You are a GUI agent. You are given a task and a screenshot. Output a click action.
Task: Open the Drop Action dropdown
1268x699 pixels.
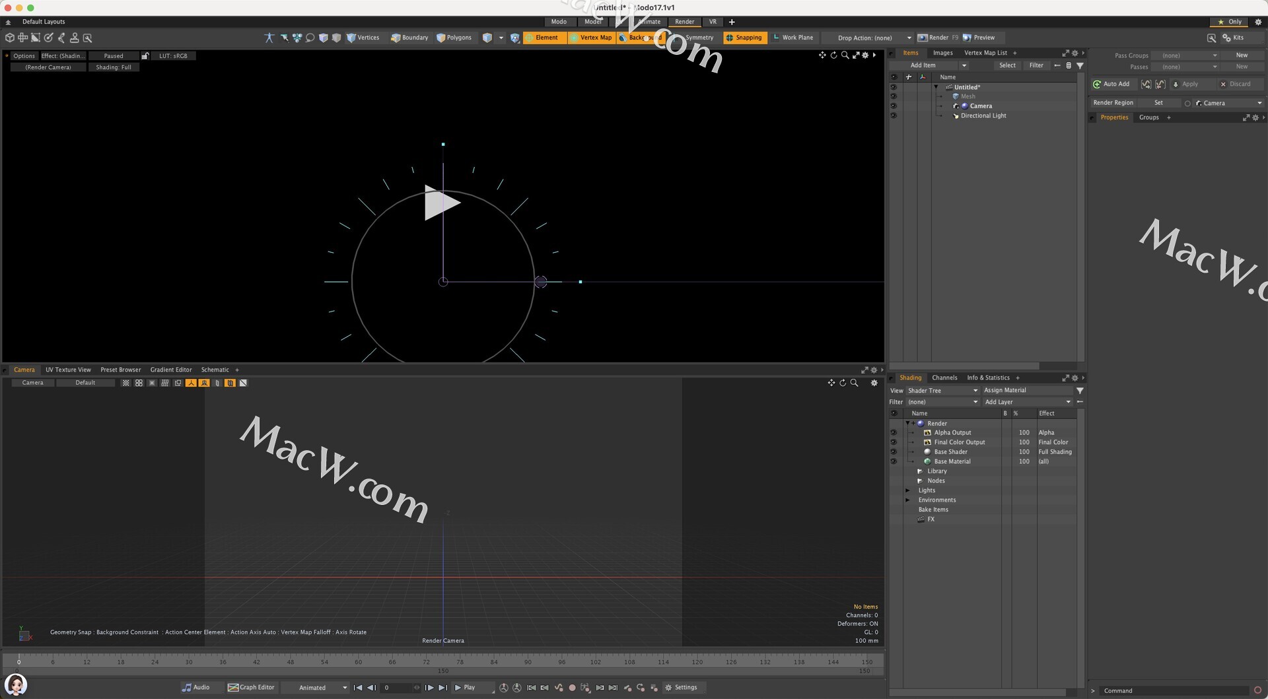click(869, 38)
